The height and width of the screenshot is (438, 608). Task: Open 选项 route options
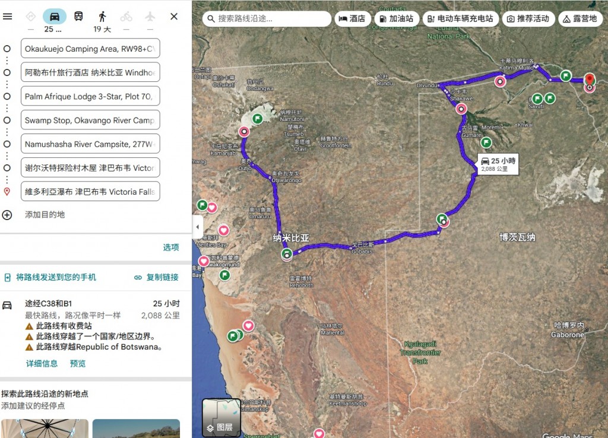pos(171,247)
